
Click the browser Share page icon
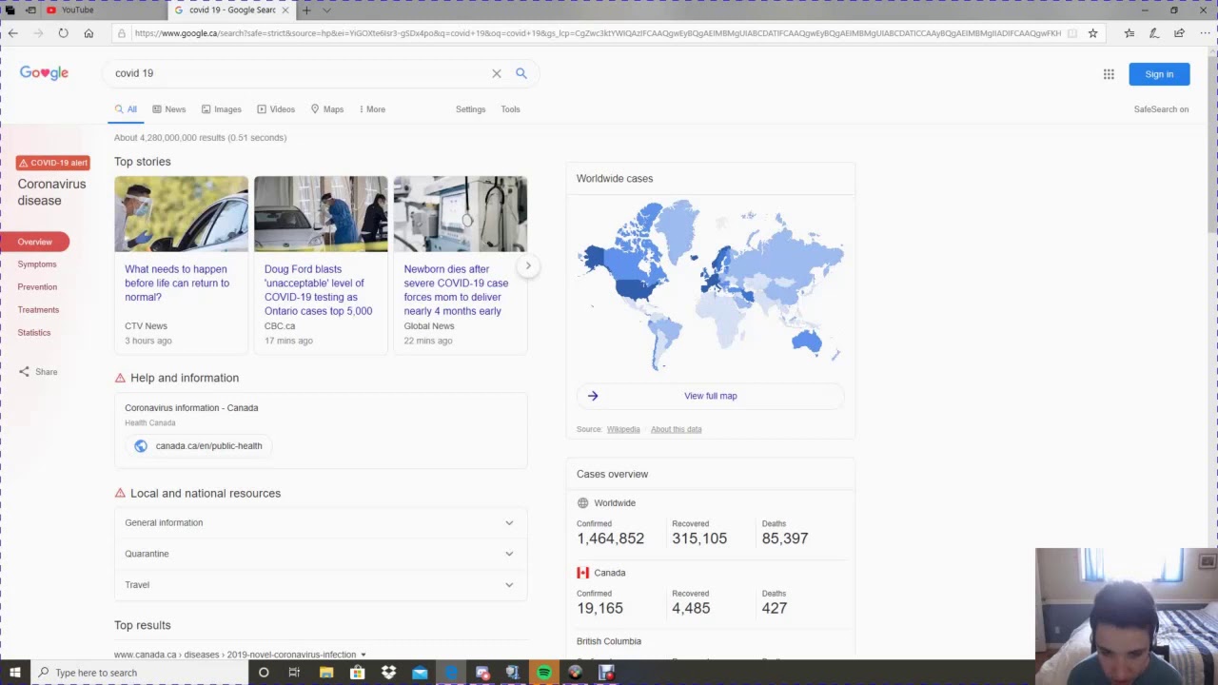(1179, 33)
